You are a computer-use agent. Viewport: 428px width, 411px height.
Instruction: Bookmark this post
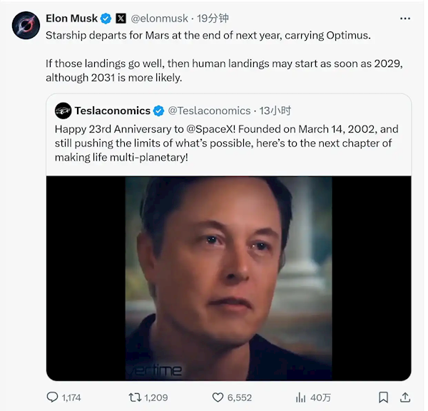(383, 397)
